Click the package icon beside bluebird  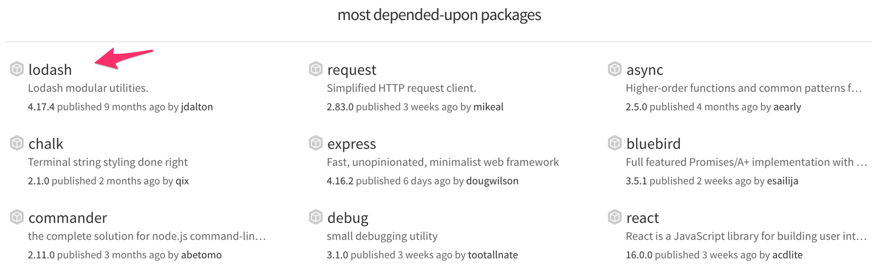point(615,144)
